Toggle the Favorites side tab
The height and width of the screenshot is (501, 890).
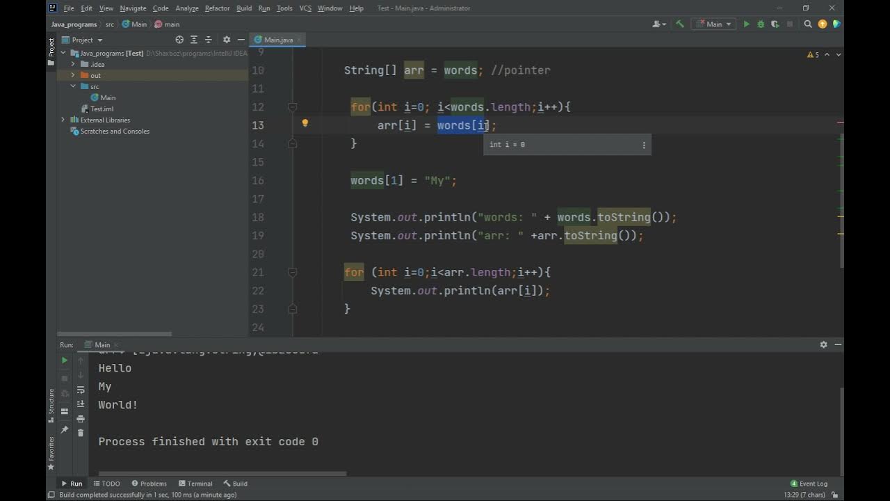coord(51,453)
